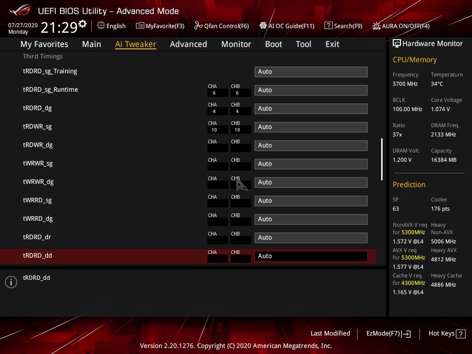The width and height of the screenshot is (472, 354).
Task: Switch to the Boot tab
Action: click(273, 44)
